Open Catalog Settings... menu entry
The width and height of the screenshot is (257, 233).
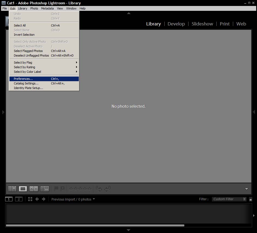26,83
